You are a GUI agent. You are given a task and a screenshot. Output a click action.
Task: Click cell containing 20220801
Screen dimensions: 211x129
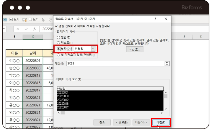(x=33, y=61)
